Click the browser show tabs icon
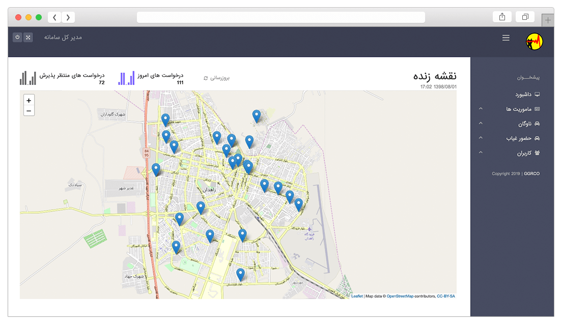 525,17
